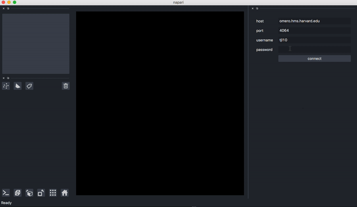Click the Ready status text
This screenshot has width=357, height=207.
pyautogui.click(x=6, y=203)
